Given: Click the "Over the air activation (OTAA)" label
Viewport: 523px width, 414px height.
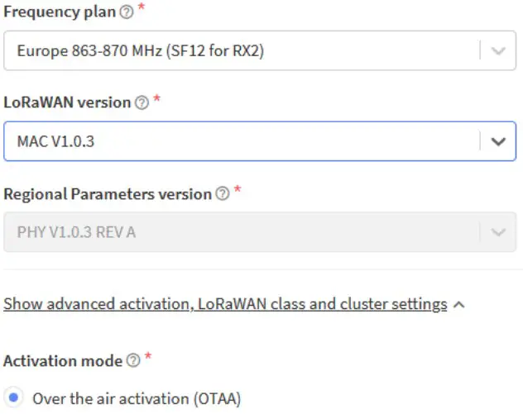Looking at the screenshot, I should tap(137, 399).
